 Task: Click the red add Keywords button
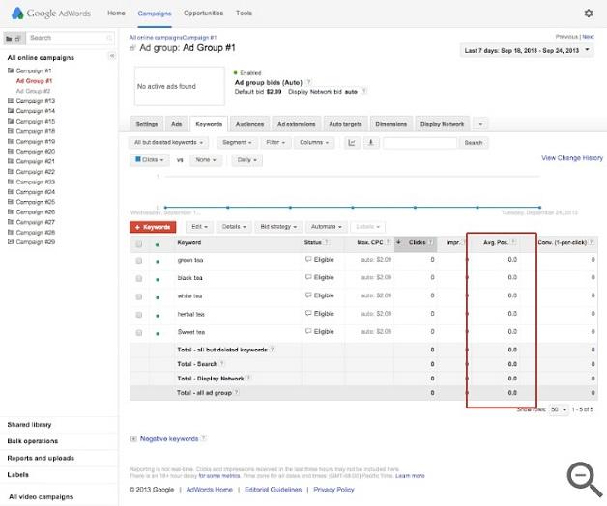point(153,227)
